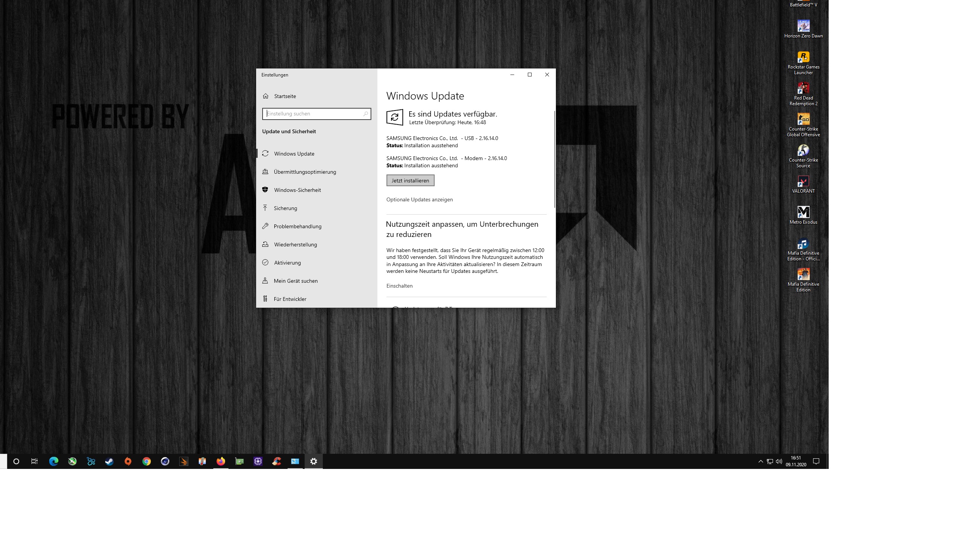
Task: Open the volume control in the tray
Action: click(x=779, y=461)
